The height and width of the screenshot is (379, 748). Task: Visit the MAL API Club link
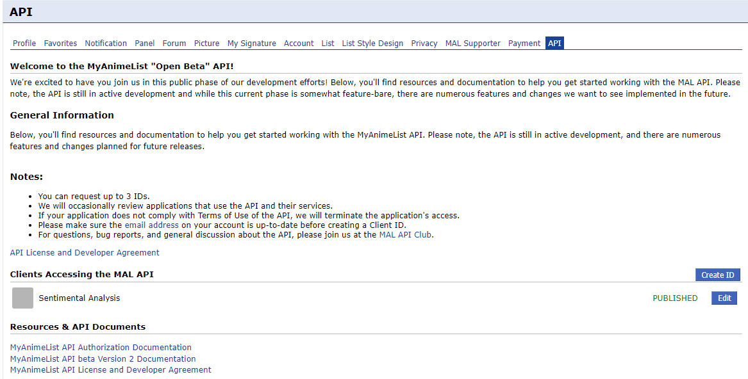(406, 234)
